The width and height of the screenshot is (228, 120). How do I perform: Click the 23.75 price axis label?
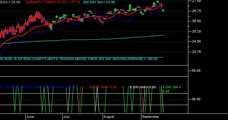click(x=196, y=52)
